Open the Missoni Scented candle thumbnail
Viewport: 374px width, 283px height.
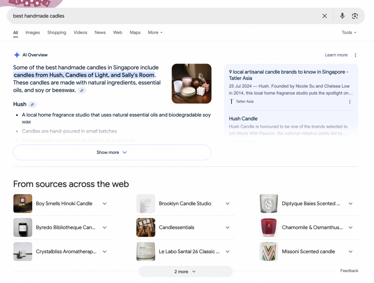tap(268, 252)
